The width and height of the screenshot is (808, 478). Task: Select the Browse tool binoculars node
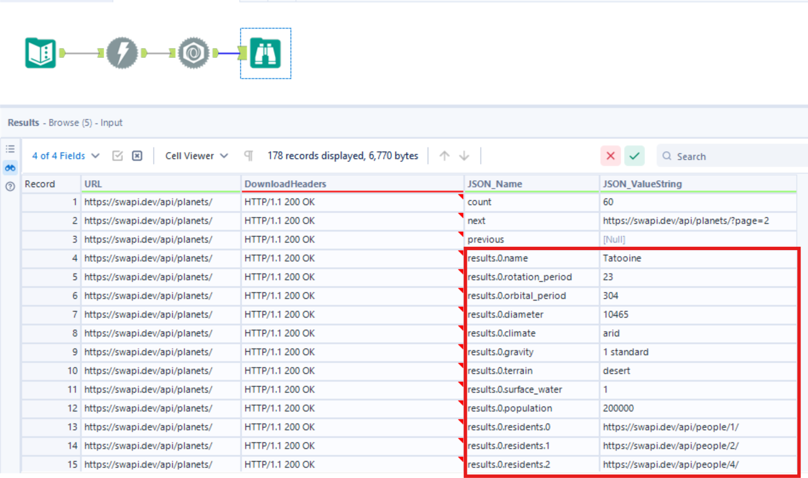click(265, 53)
